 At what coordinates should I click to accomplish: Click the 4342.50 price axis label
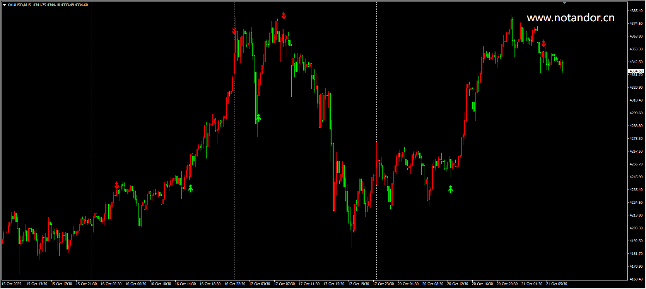tap(636, 62)
